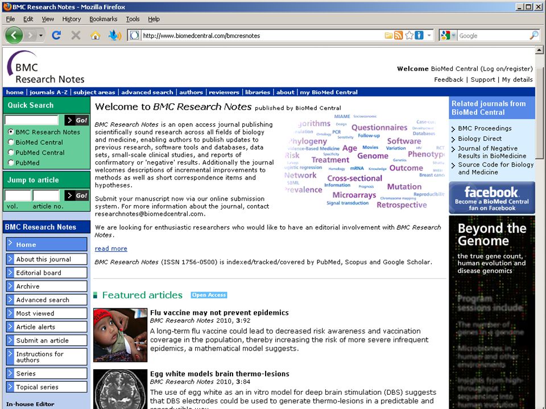546x409 pixels.
Task: Click the Forward navigation arrow
Action: pyautogui.click(x=30, y=35)
